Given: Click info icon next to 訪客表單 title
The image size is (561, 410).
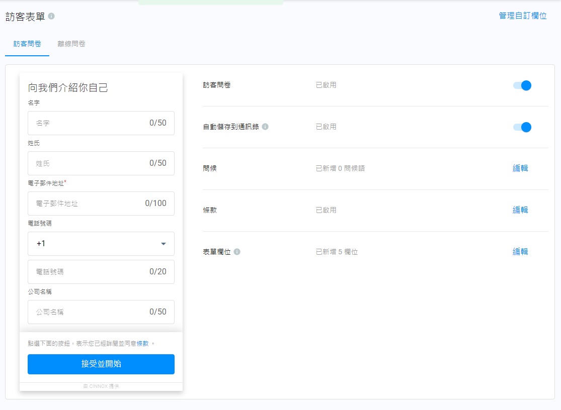Looking at the screenshot, I should pyautogui.click(x=51, y=16).
